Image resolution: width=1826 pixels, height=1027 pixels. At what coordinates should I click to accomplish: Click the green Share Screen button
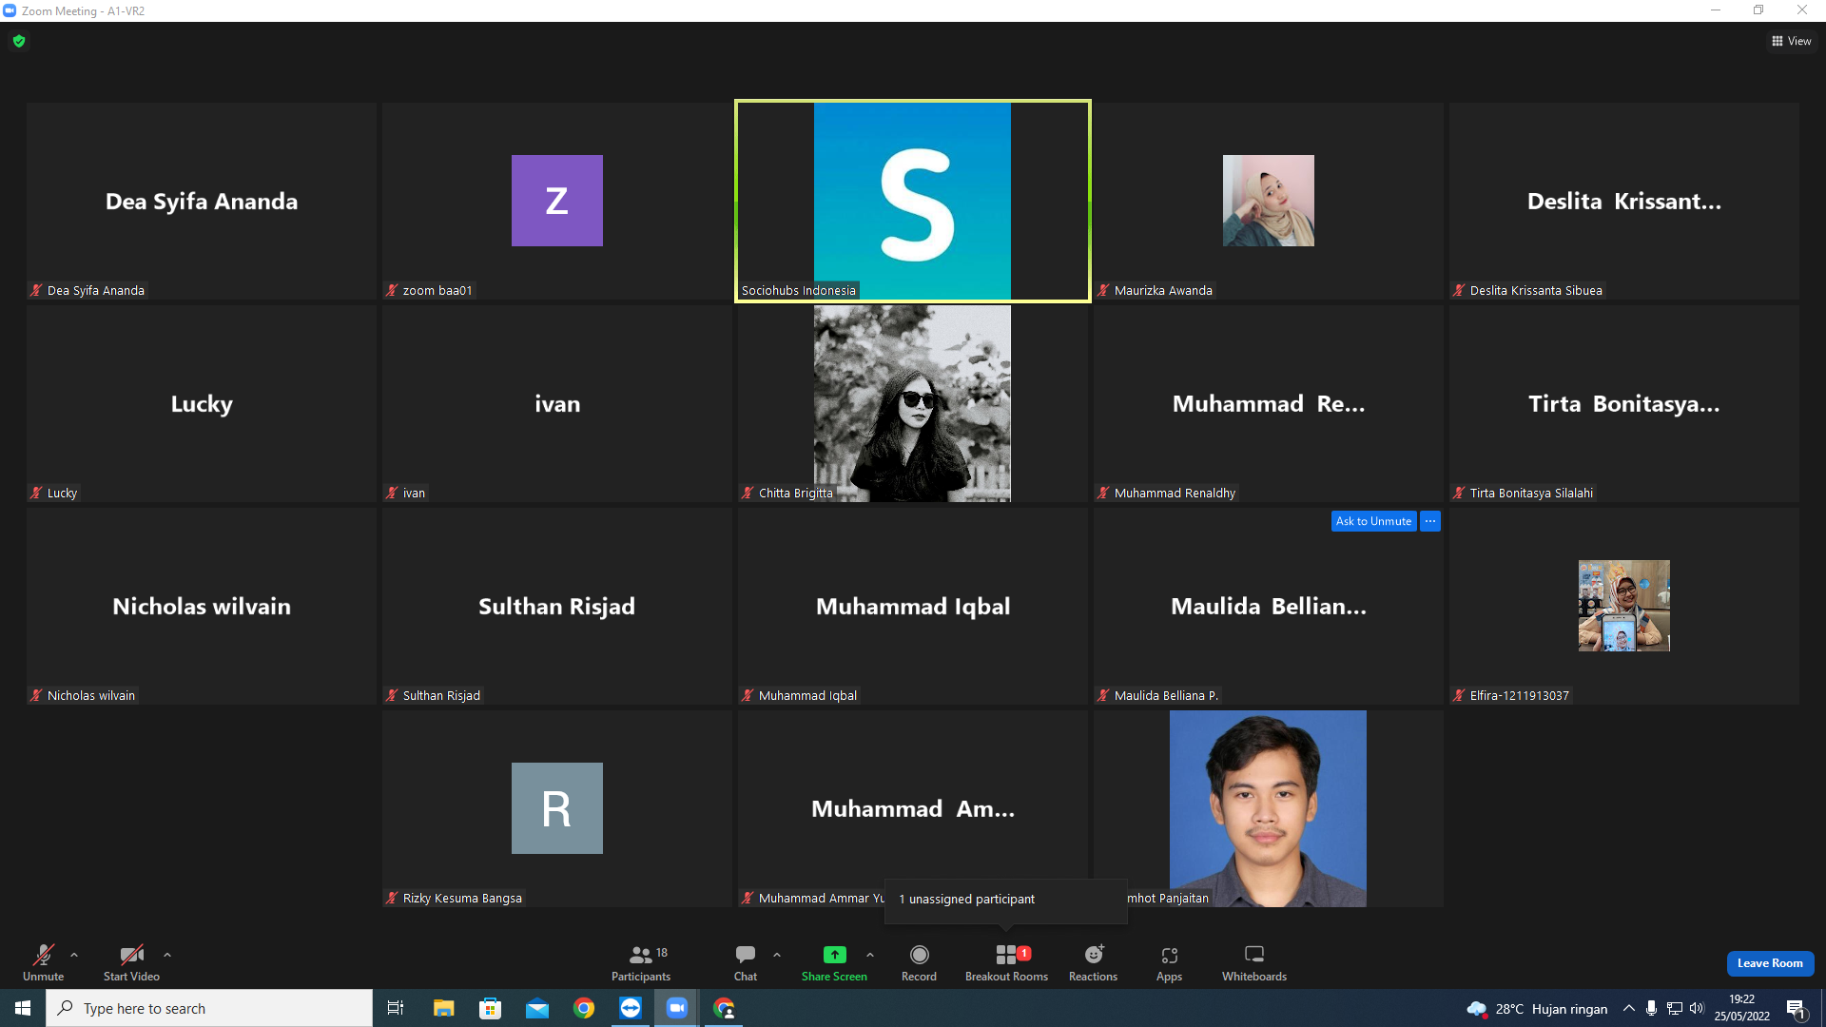834,962
